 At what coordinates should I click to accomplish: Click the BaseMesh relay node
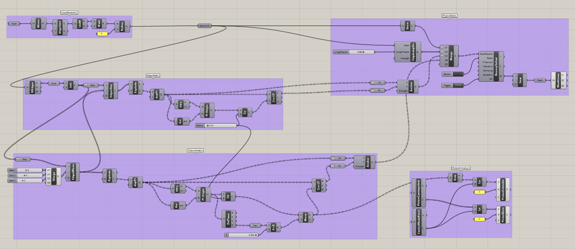(x=204, y=26)
